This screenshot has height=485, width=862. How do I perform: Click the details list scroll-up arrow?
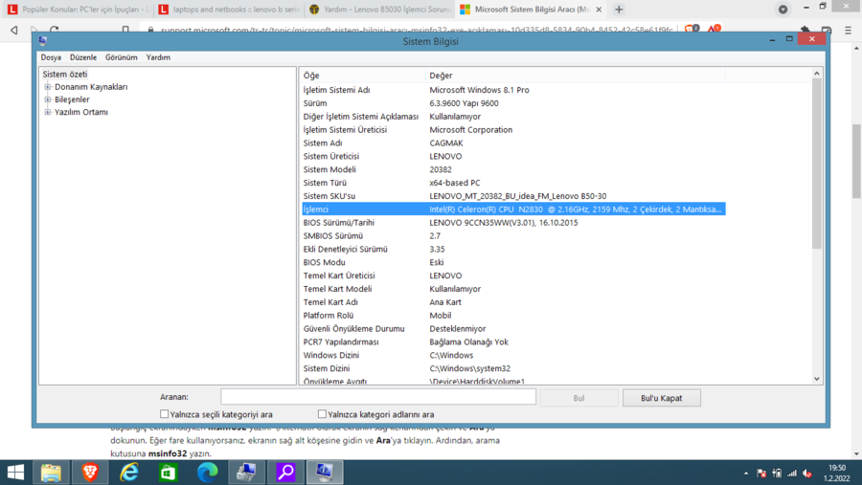816,74
